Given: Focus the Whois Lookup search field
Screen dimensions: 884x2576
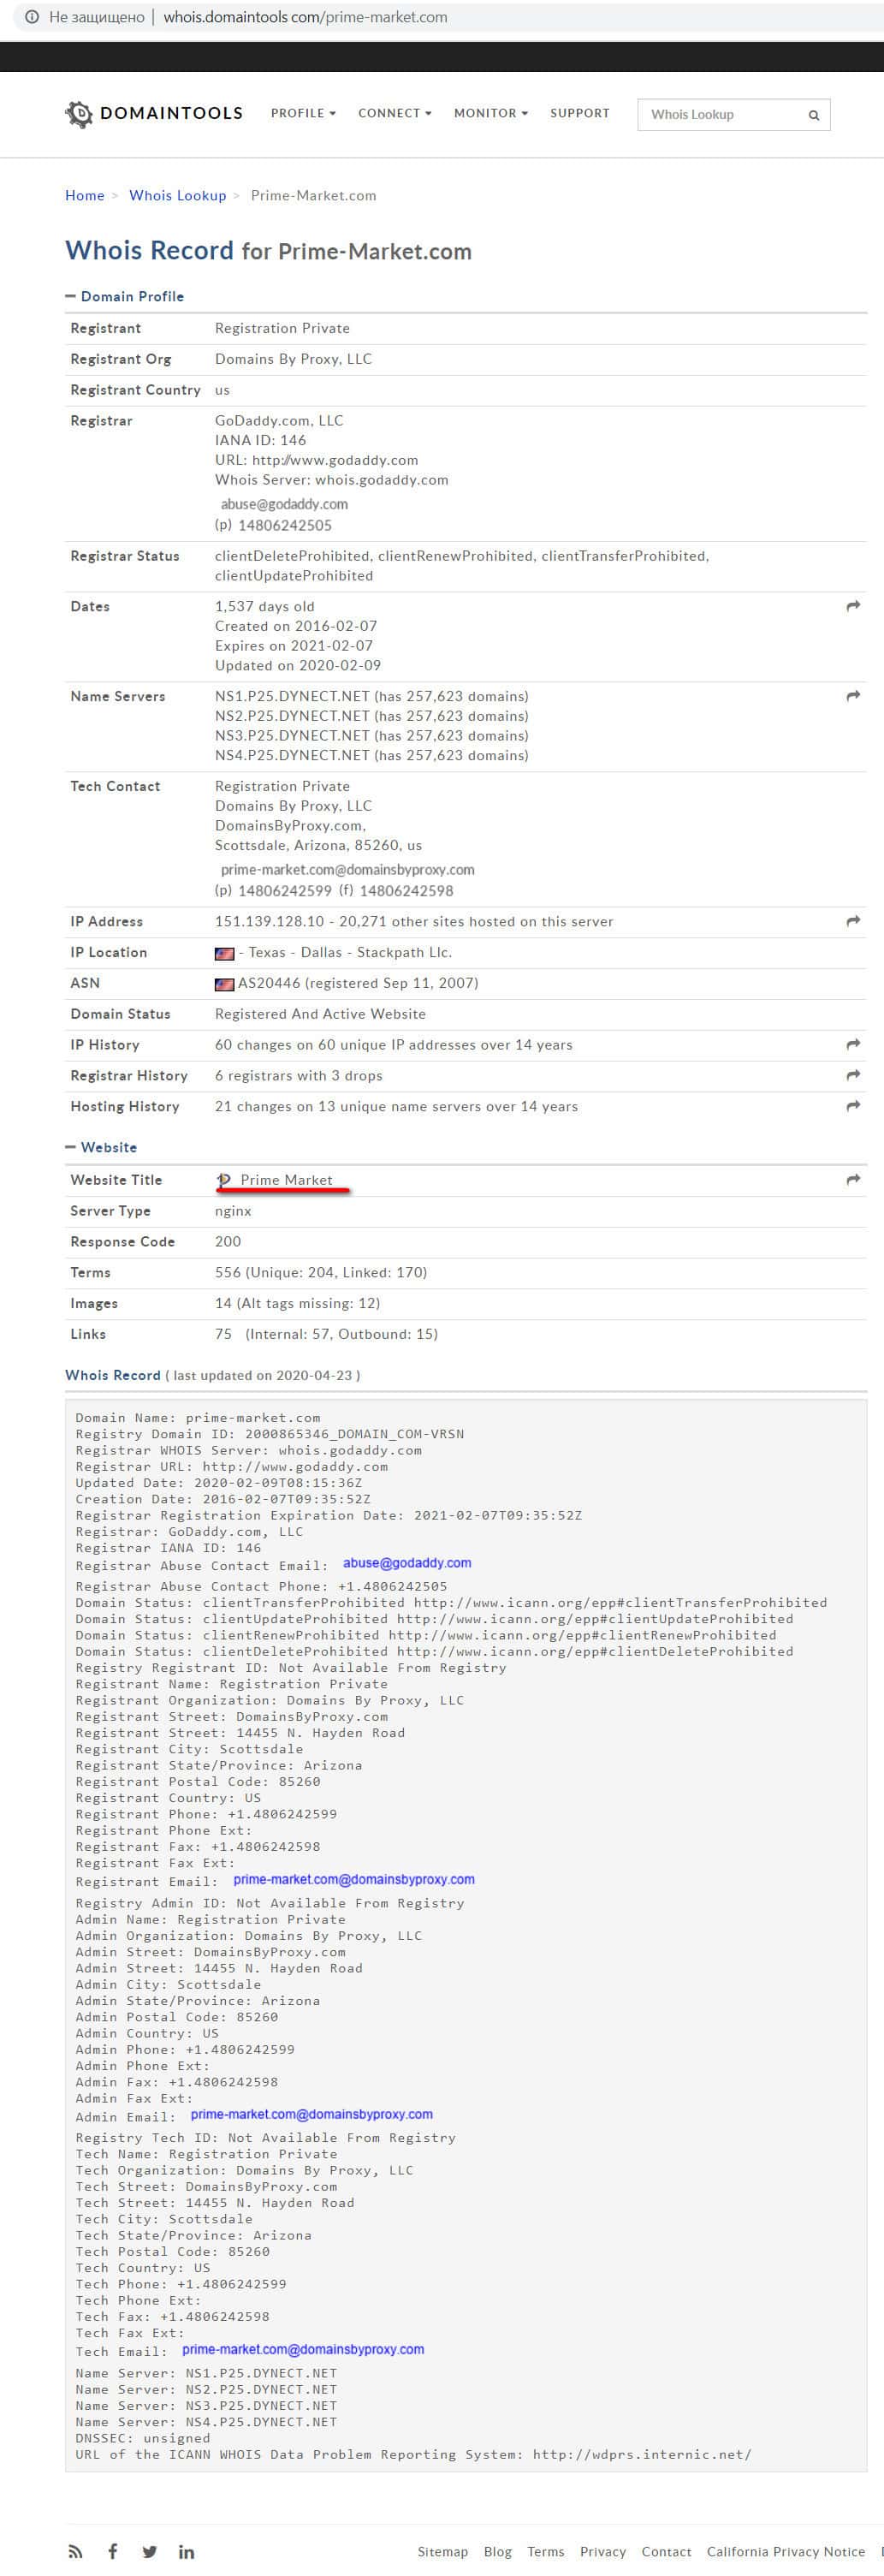Looking at the screenshot, I should click(x=720, y=115).
